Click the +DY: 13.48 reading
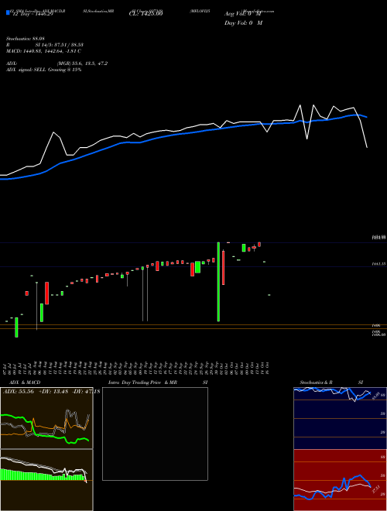 pyautogui.click(x=53, y=392)
